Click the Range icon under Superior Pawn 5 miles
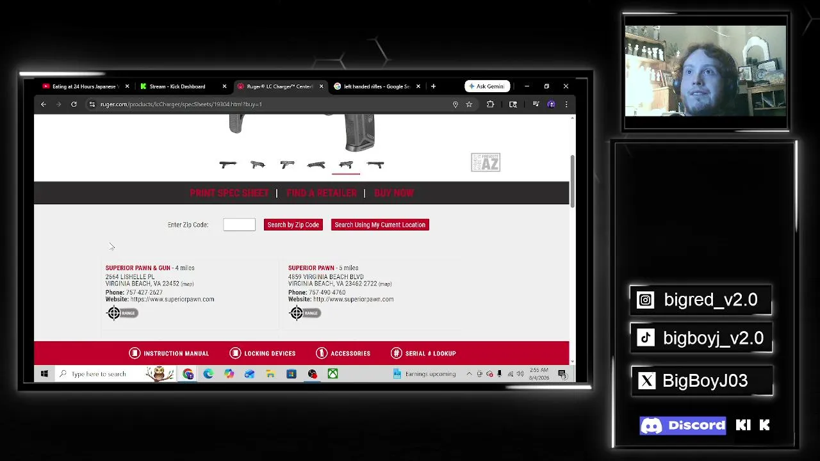Viewport: 820px width, 461px height. pyautogui.click(x=304, y=313)
